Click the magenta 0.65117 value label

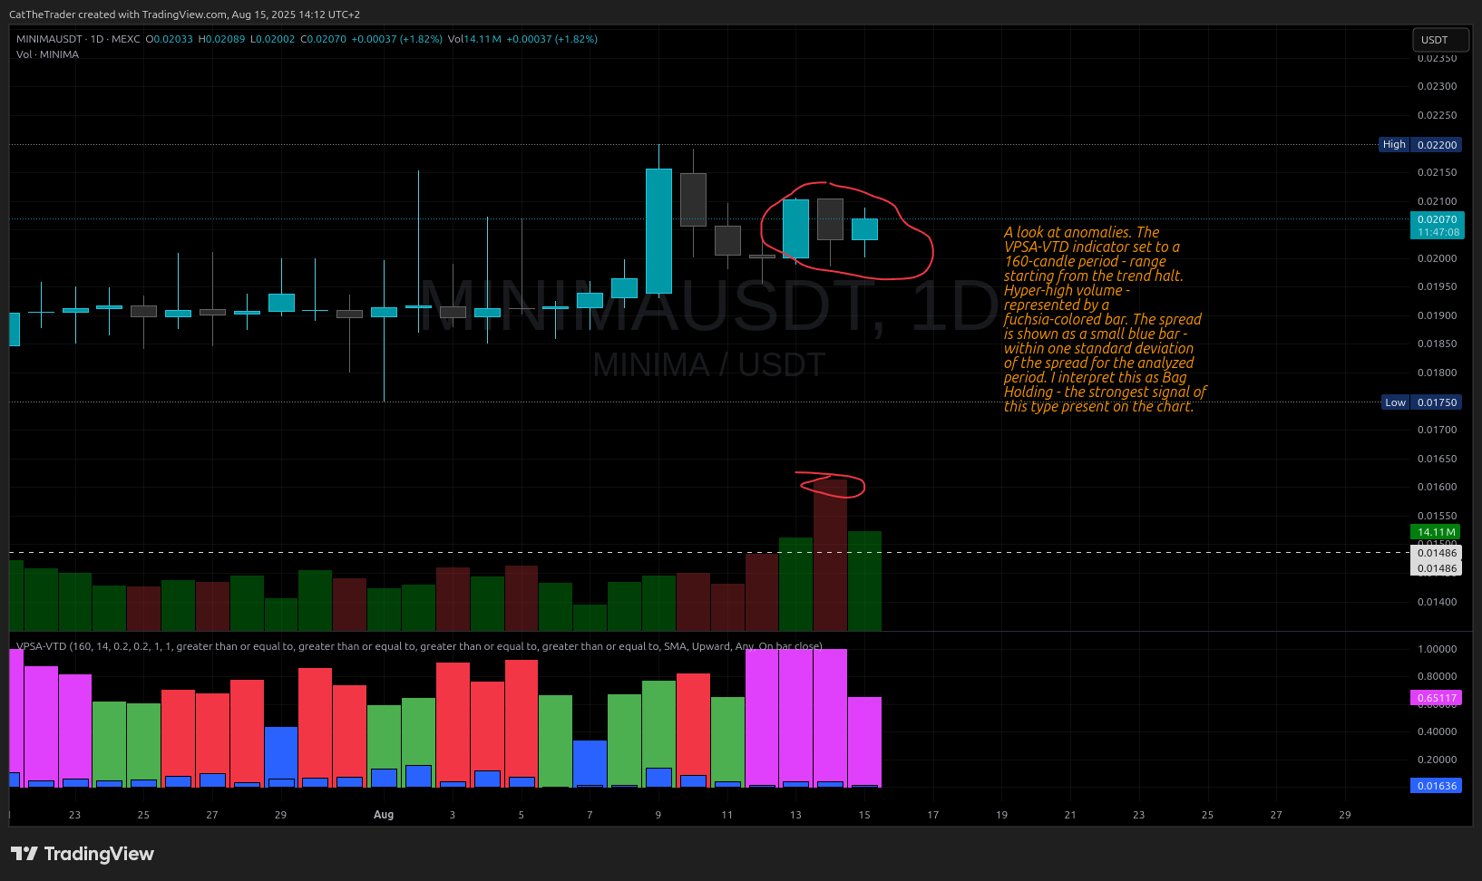pos(1437,698)
